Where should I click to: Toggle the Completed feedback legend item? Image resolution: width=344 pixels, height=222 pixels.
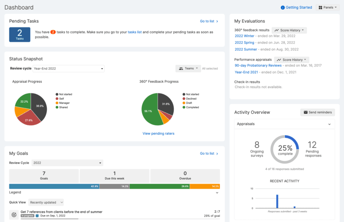tap(192, 107)
